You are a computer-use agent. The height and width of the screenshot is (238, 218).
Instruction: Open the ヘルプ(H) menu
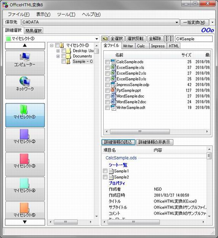91,14
